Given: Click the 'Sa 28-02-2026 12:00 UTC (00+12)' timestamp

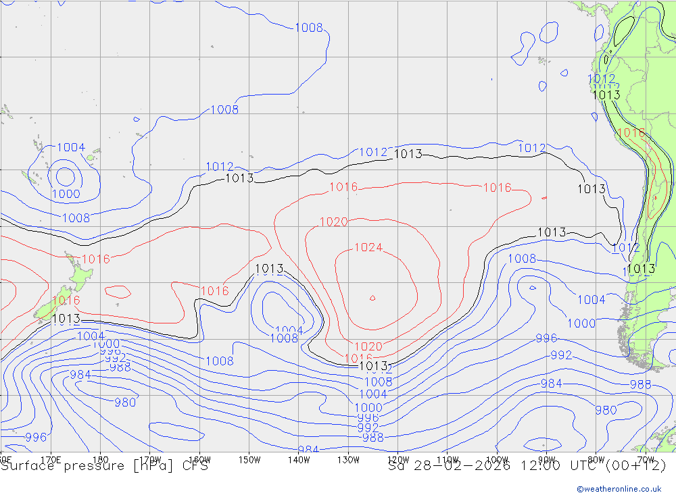Looking at the screenshot, I should coord(527,466).
